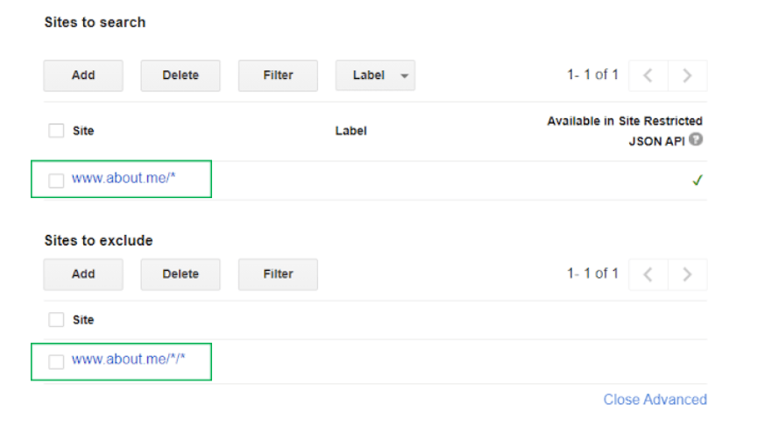Viewport: 765px width, 433px height.
Task: Go to next page in Sites to exclude
Action: pyautogui.click(x=687, y=274)
